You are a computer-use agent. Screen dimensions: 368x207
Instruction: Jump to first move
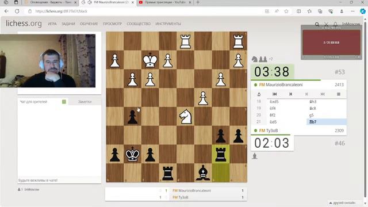275,94
